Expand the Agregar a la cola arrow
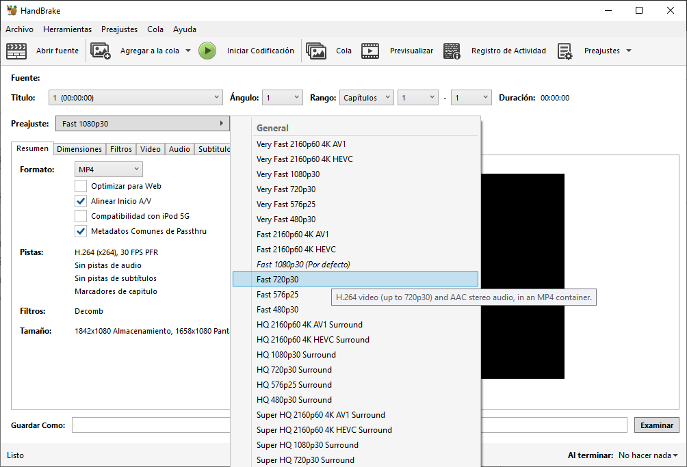 pos(188,51)
